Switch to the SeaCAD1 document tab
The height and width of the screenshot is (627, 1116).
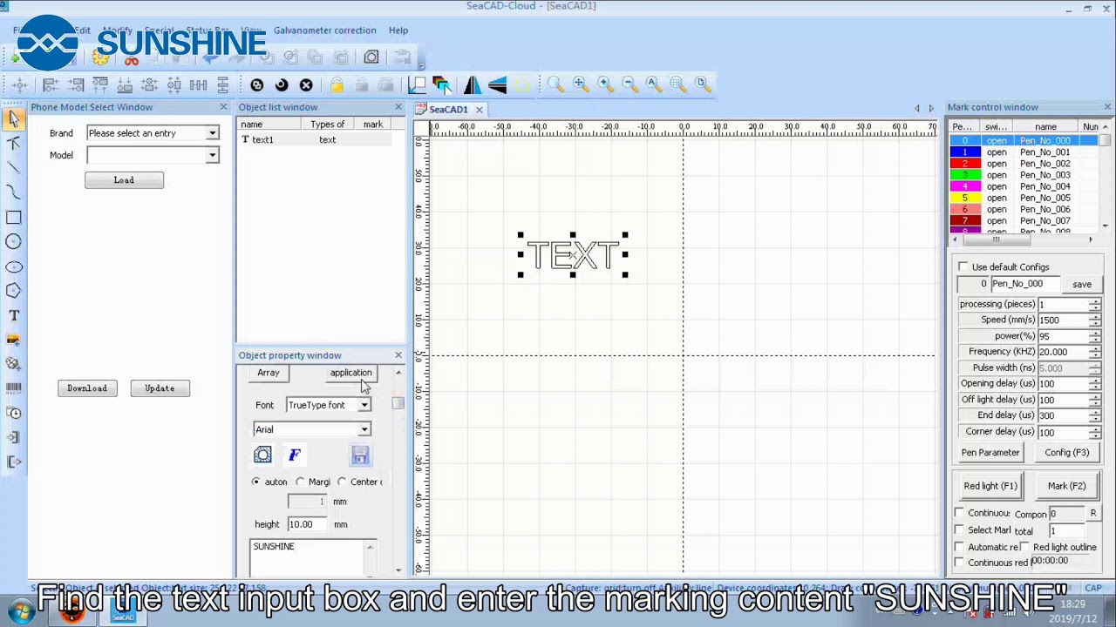point(448,110)
